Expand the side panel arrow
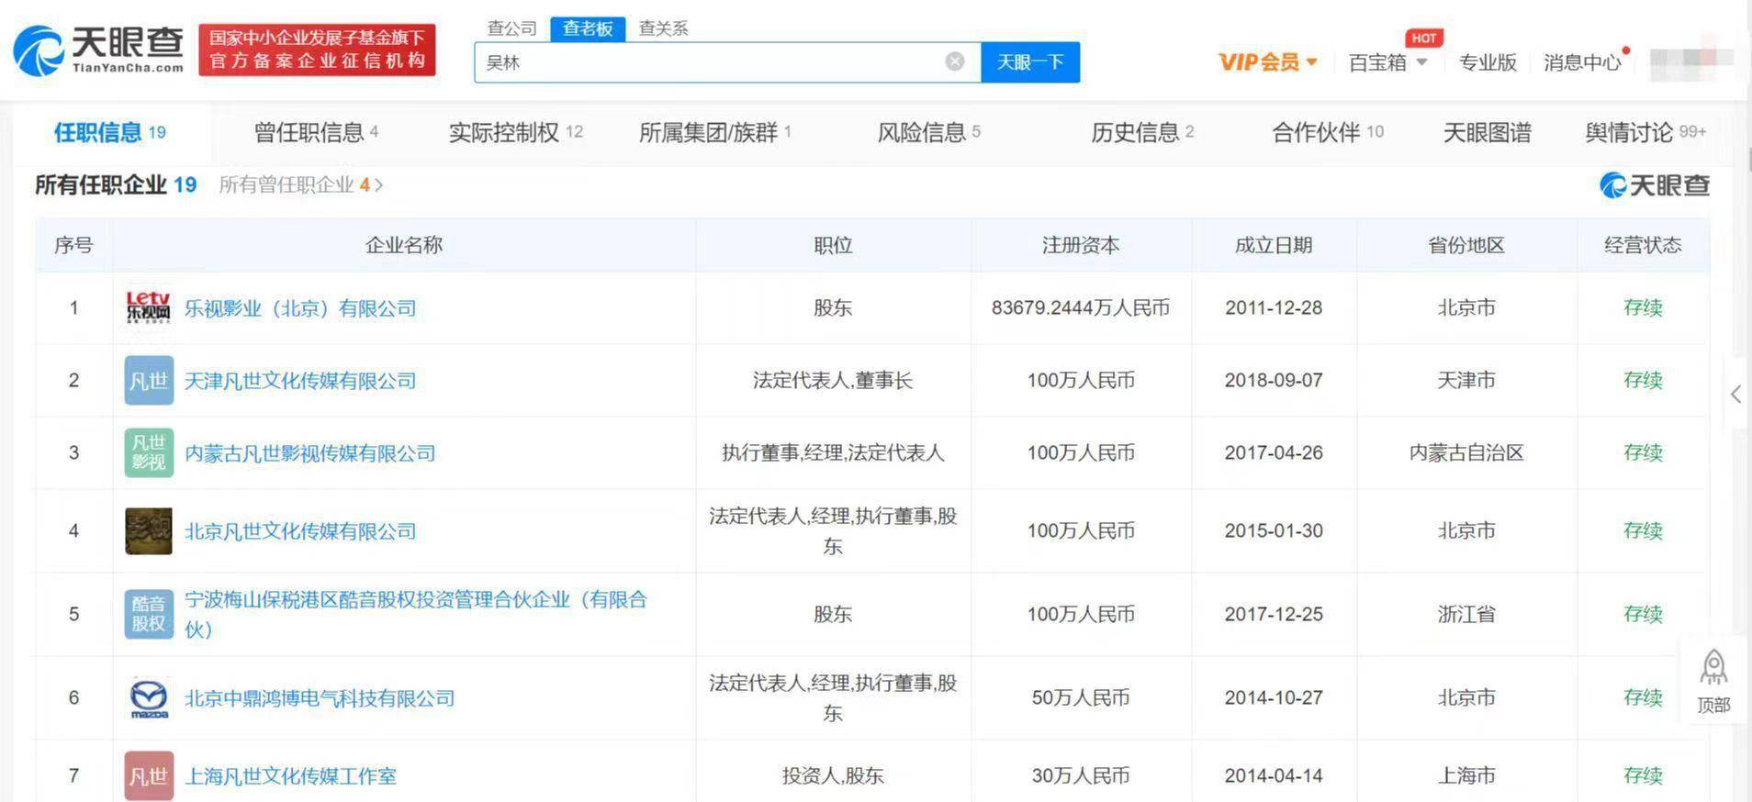Image resolution: width=1752 pixels, height=802 pixels. (1736, 394)
